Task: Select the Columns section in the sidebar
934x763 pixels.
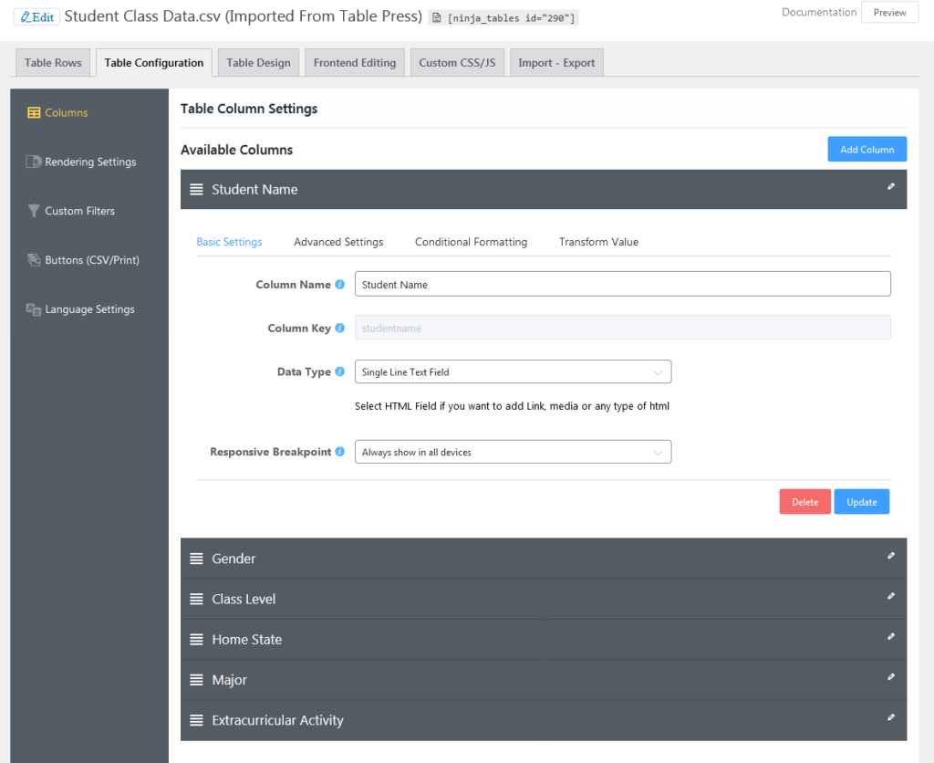Action: pyautogui.click(x=64, y=112)
